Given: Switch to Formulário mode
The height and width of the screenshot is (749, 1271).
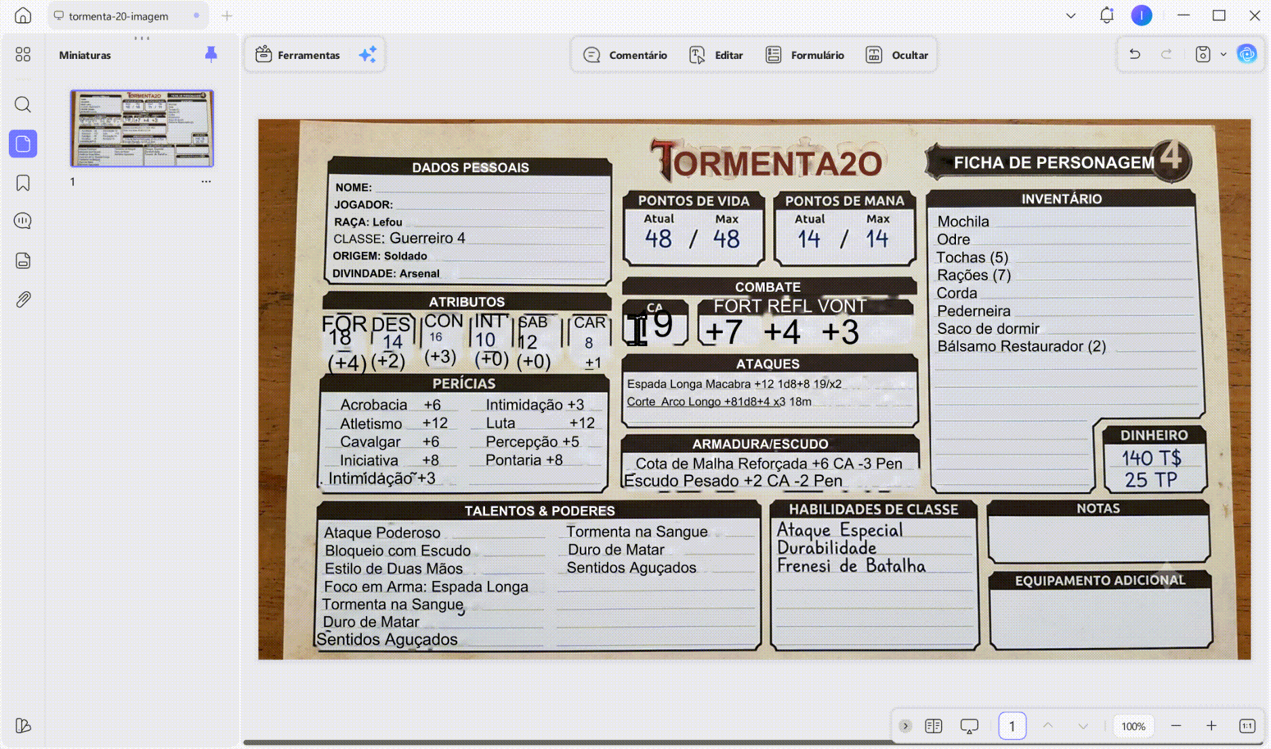Looking at the screenshot, I should [805, 55].
